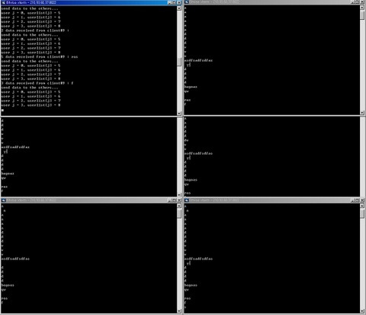The height and width of the screenshot is (315, 366).
Task: Click the scroll-up arrow of the bottom-right terminal
Action: coord(362,206)
